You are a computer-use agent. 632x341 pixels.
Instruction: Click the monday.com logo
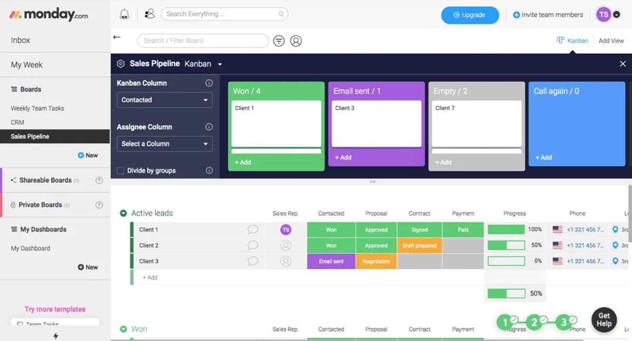[48, 15]
